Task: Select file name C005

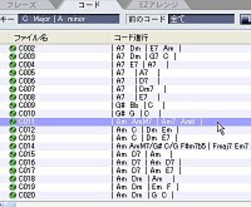Action: 27,73
